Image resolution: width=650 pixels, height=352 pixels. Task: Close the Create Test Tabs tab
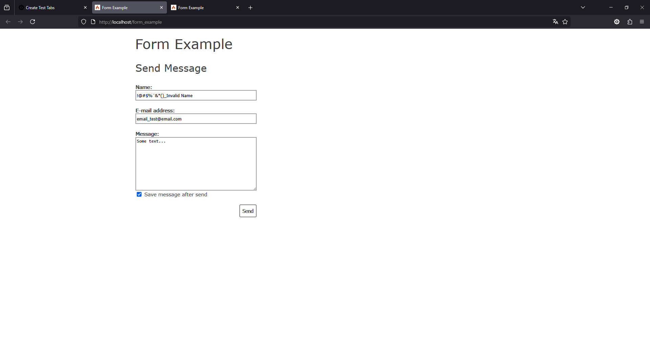point(85,7)
